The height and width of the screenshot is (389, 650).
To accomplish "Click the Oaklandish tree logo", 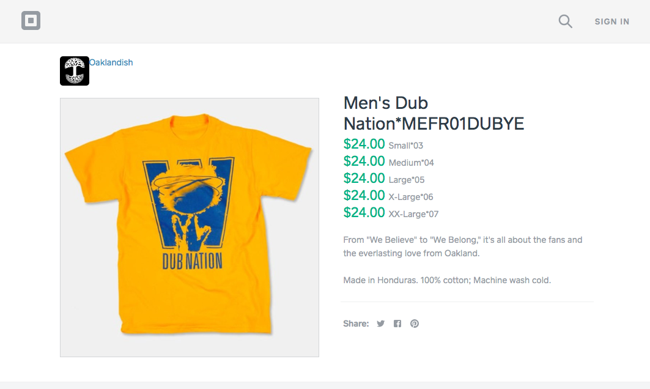I will pos(75,71).
